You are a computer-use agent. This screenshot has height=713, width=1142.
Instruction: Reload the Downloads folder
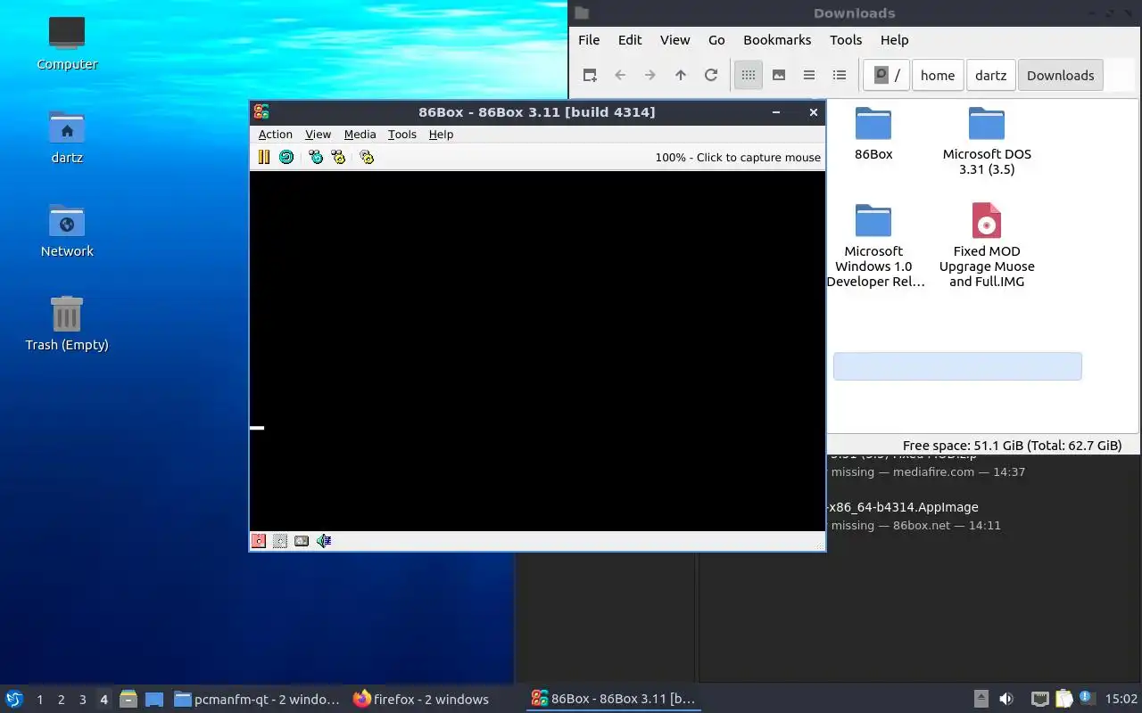tap(711, 76)
